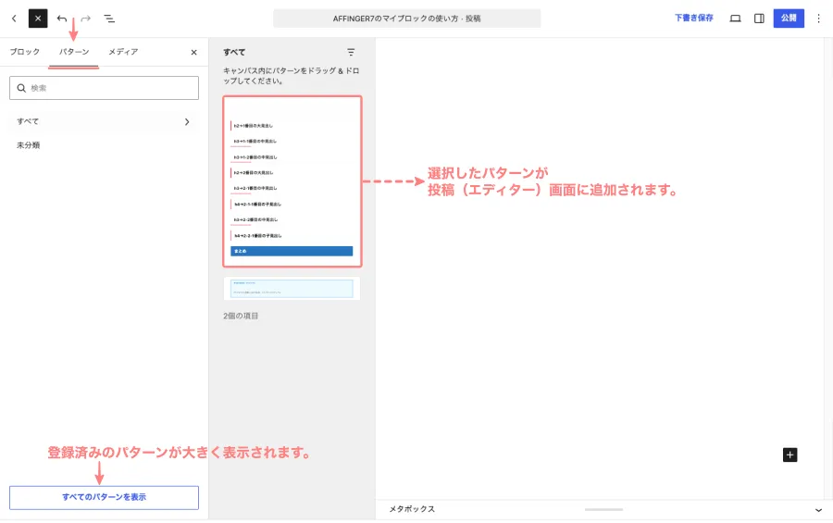Undo the last change
Viewport: 833px width, 523px height.
pos(62,19)
